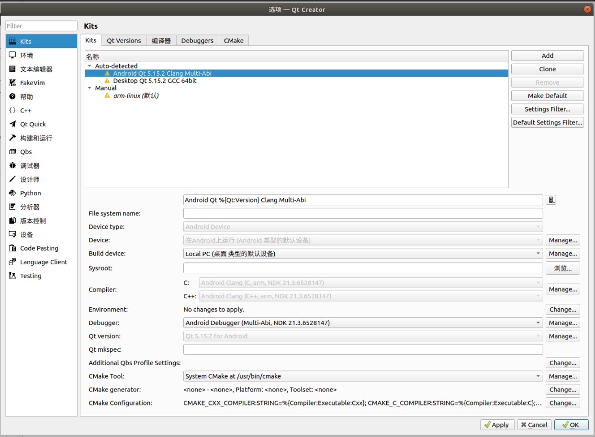The width and height of the screenshot is (595, 437).
Task: Switch to the Debuggers tab
Action: (x=197, y=40)
